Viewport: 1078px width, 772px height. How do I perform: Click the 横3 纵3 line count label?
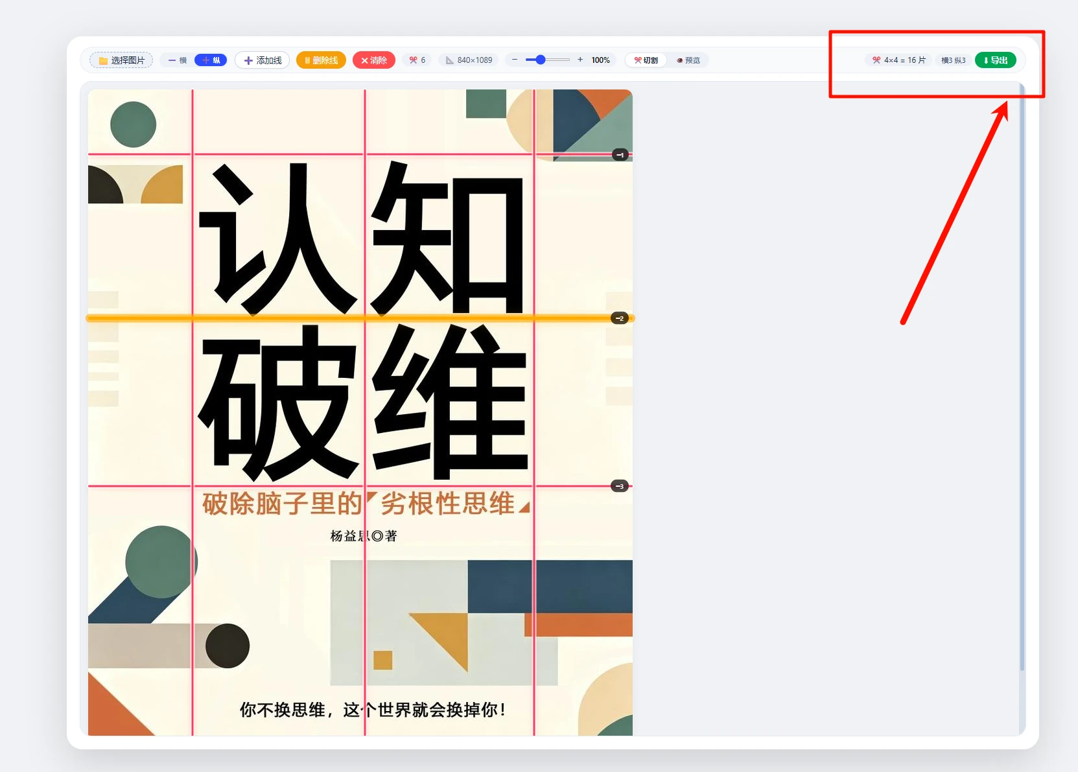[954, 60]
